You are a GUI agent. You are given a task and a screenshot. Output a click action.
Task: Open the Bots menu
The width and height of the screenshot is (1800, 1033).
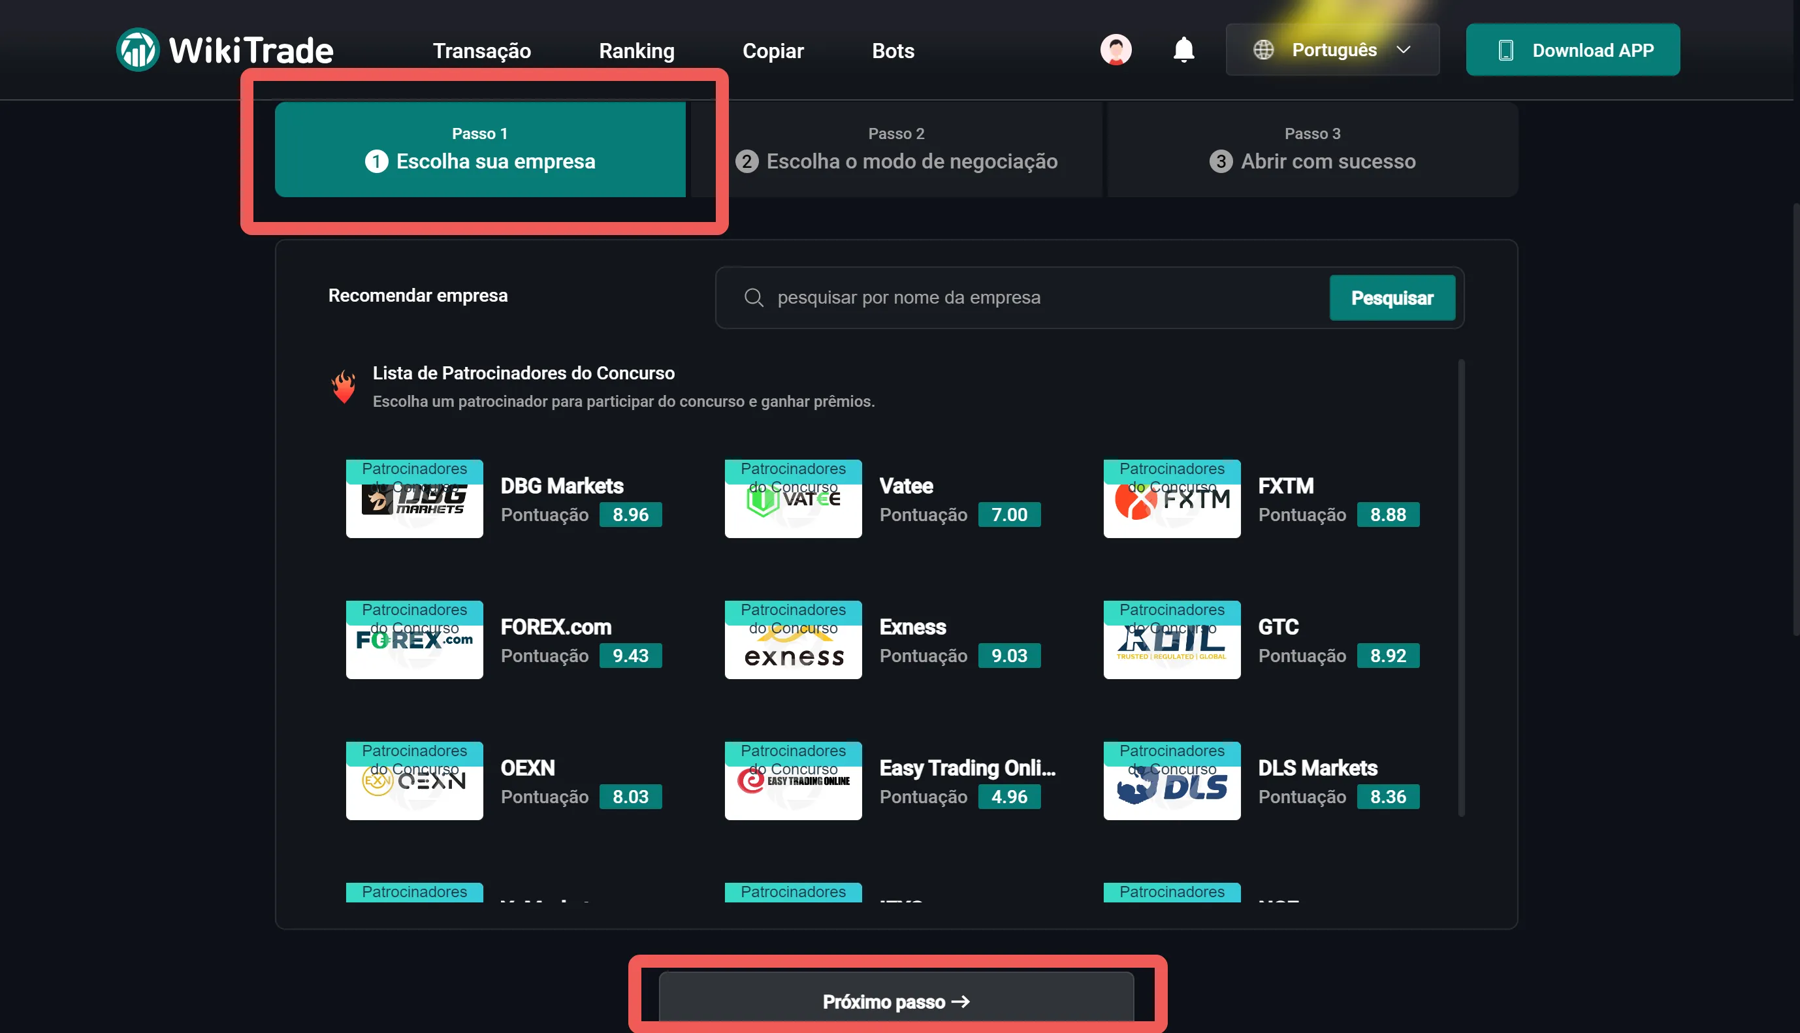[x=893, y=51]
